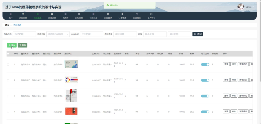Switch to the 充值记录 menu label
261x124 pixels.
52,18
